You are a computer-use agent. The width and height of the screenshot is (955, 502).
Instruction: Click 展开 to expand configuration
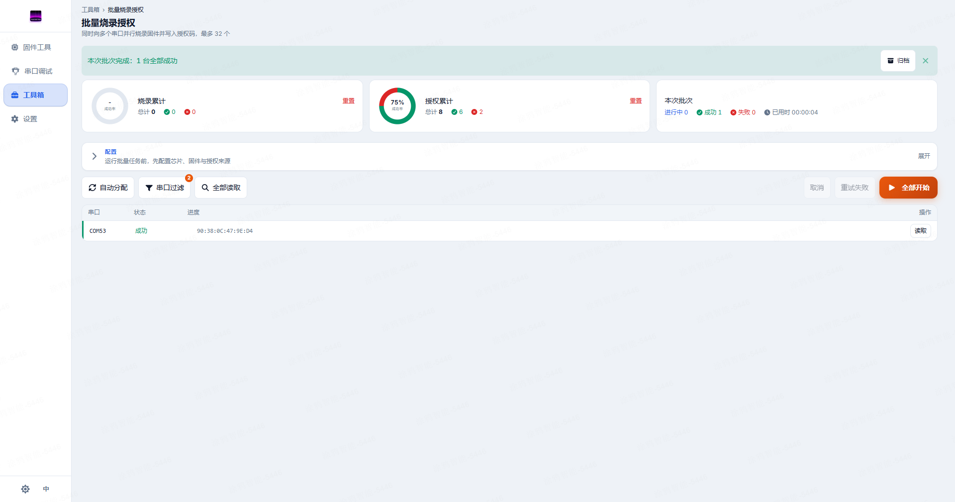[924, 156]
